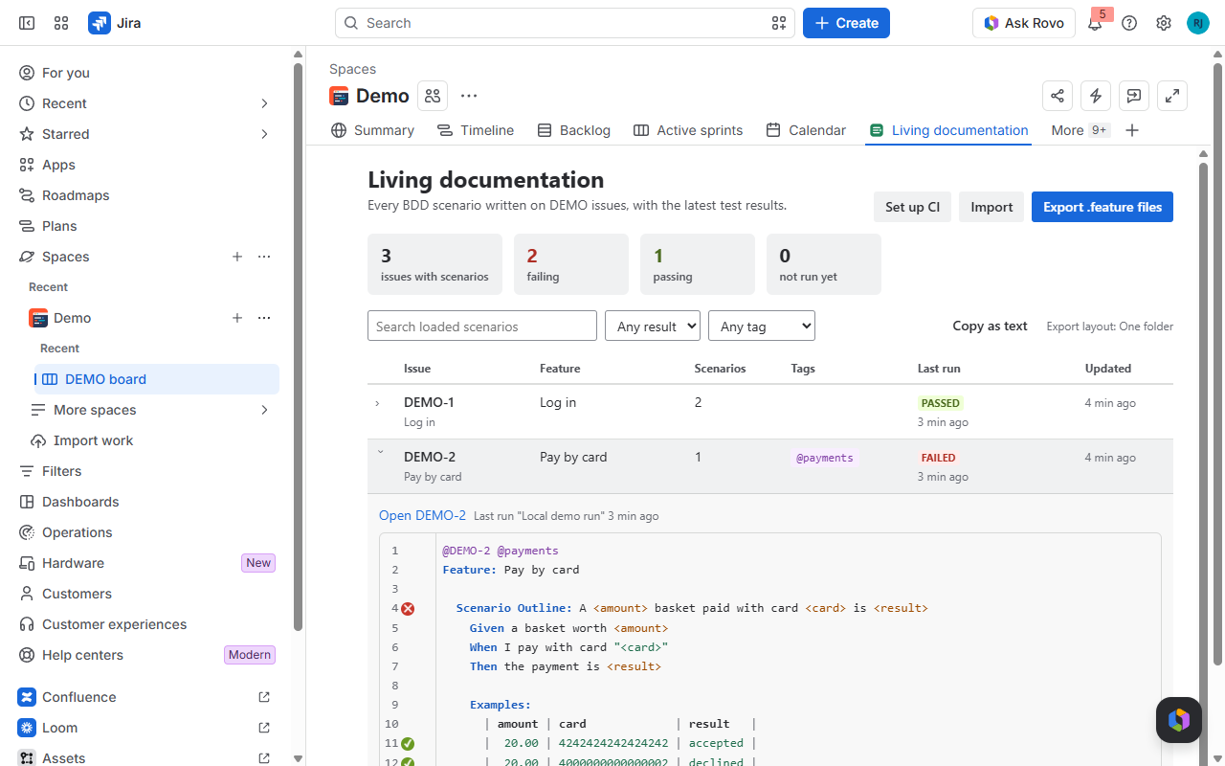1225x766 pixels.
Task: Click the Ask Rovo button
Action: point(1024,23)
